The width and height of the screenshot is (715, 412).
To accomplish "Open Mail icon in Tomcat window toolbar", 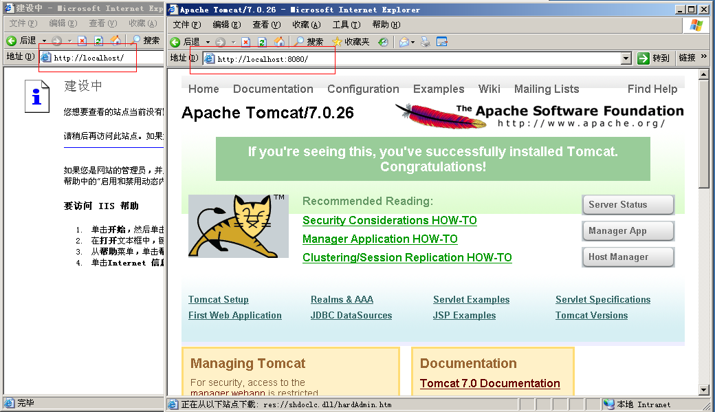I will click(x=404, y=42).
